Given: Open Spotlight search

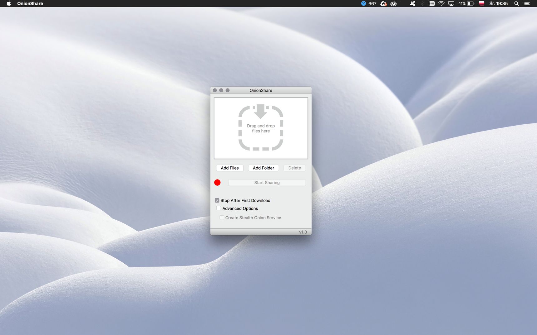Looking at the screenshot, I should [517, 3].
